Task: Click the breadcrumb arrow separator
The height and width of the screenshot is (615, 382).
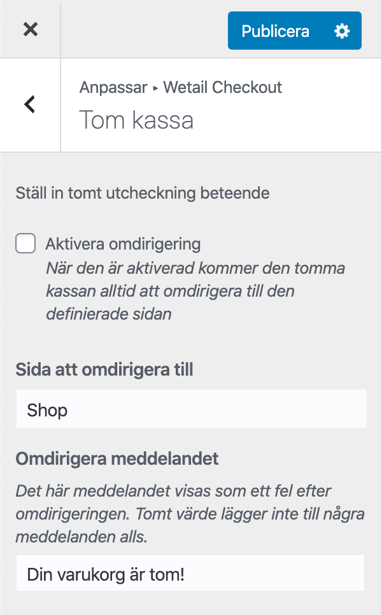Action: click(x=155, y=88)
